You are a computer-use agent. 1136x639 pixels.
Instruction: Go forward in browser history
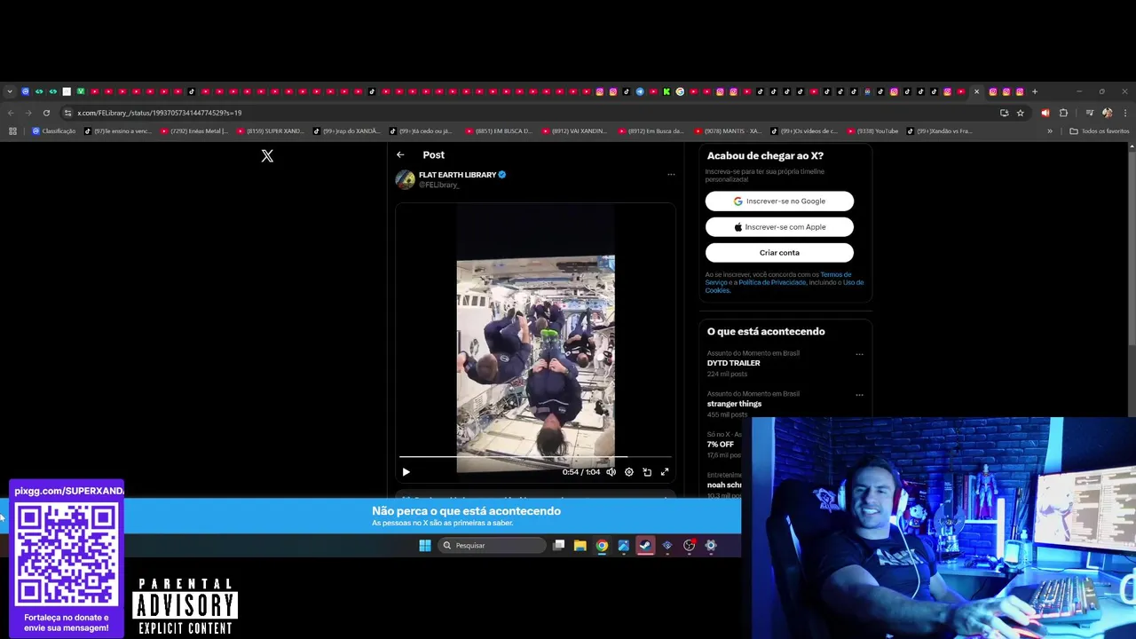pos(28,113)
